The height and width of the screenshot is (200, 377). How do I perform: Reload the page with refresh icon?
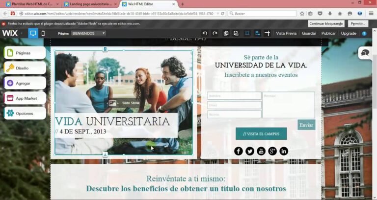[223, 14]
